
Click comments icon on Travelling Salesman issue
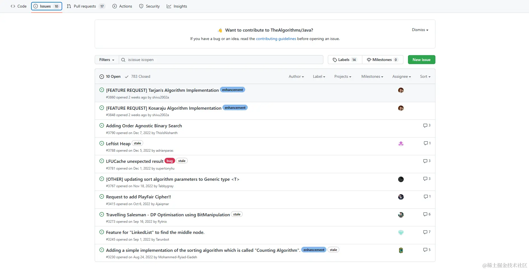pyautogui.click(x=425, y=214)
